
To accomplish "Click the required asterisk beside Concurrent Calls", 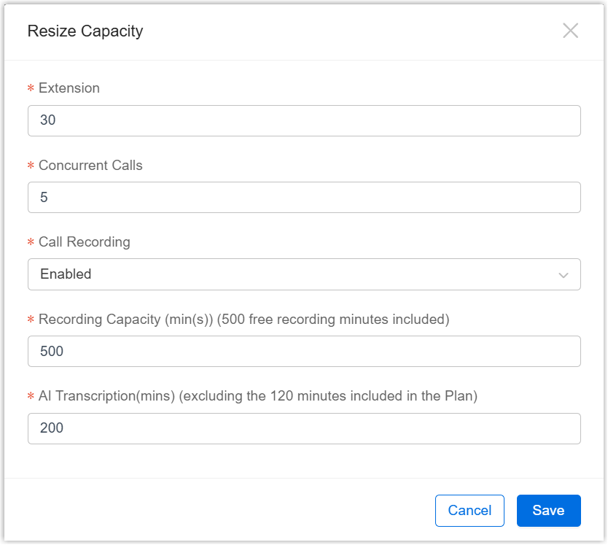I will pyautogui.click(x=31, y=166).
